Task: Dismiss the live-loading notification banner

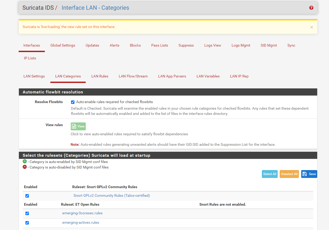Action: pos(311,27)
